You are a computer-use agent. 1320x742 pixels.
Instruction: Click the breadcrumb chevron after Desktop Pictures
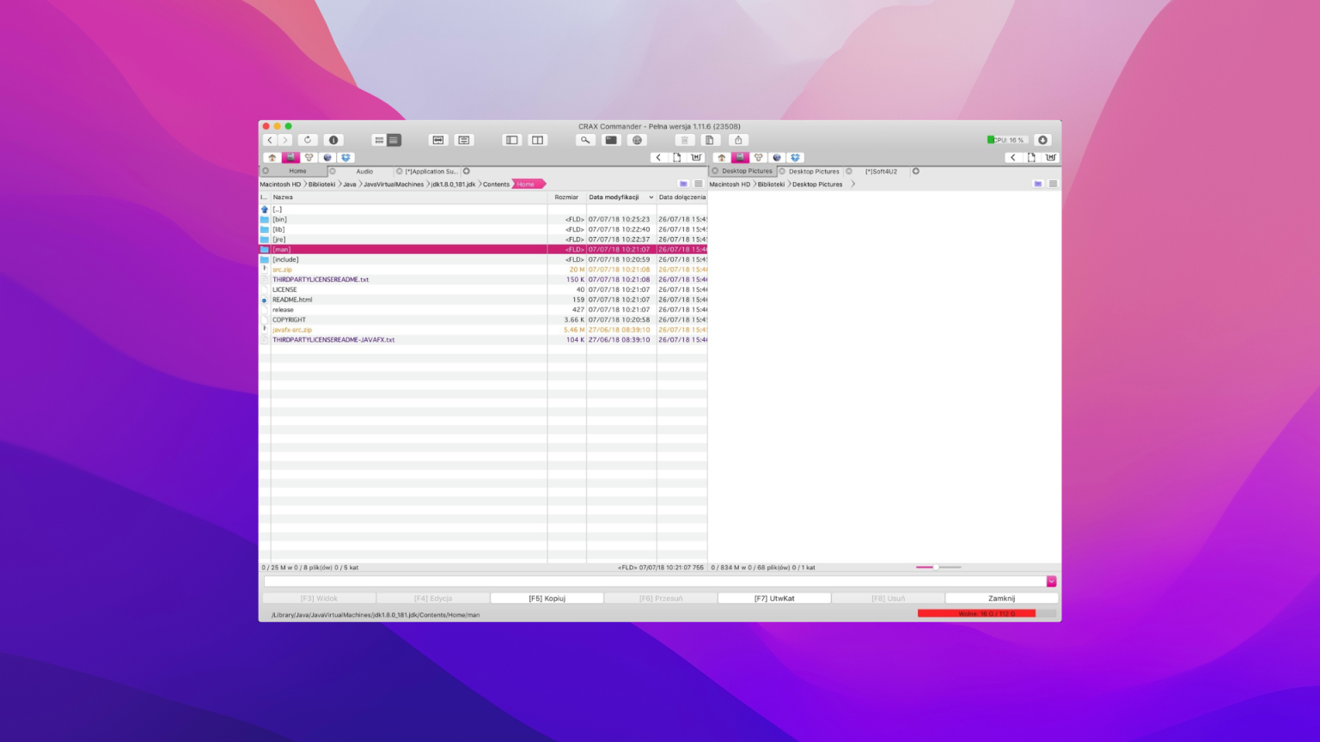click(x=852, y=184)
